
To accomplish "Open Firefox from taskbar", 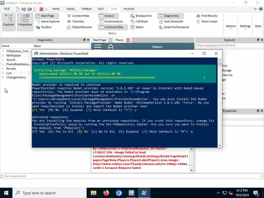I will click(106, 193).
